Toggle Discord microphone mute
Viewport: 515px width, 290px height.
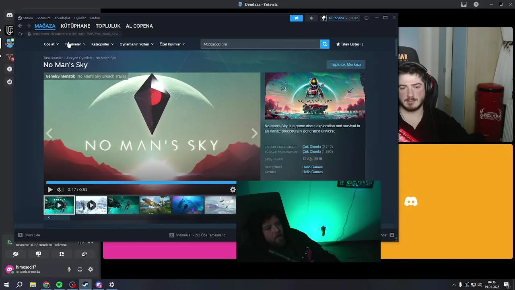[69, 269]
